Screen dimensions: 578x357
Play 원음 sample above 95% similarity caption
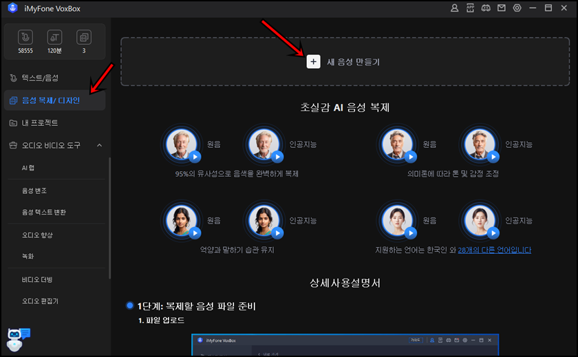tap(195, 157)
